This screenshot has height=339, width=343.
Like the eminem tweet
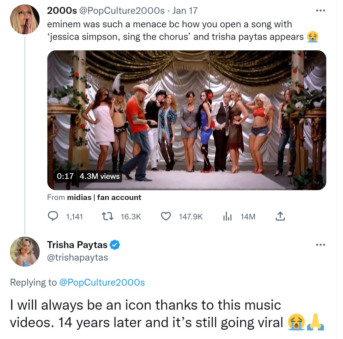(x=166, y=216)
